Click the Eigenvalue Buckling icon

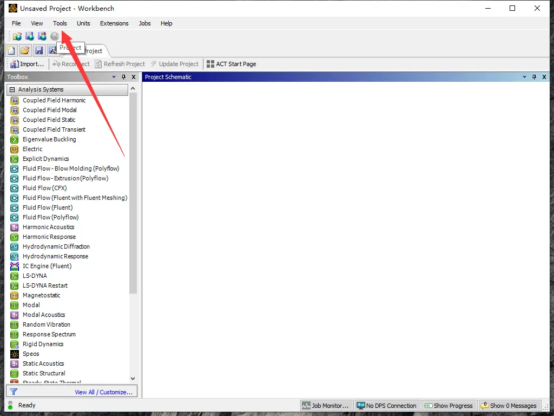[15, 139]
